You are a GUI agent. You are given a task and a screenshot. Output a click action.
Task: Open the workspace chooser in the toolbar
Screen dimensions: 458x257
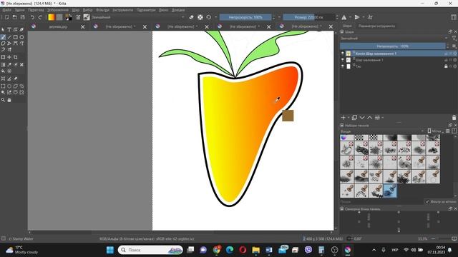(454, 17)
